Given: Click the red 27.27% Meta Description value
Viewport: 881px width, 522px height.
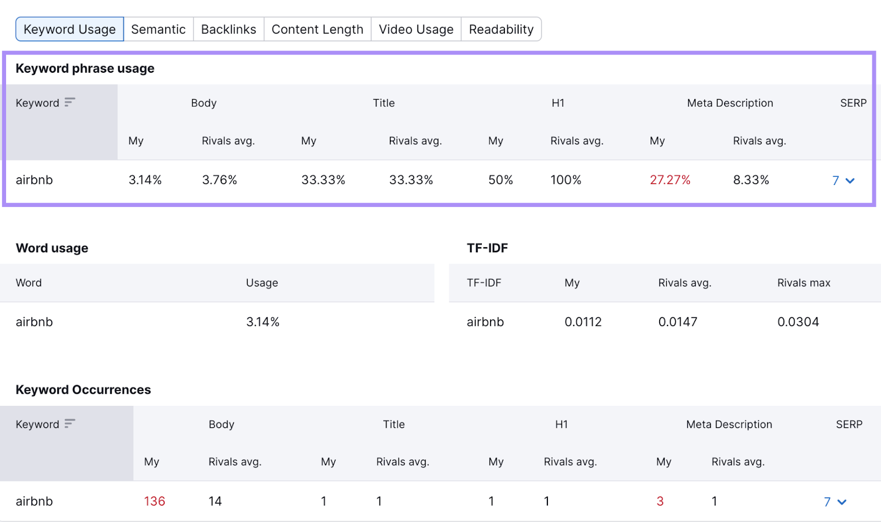Looking at the screenshot, I should tap(670, 180).
